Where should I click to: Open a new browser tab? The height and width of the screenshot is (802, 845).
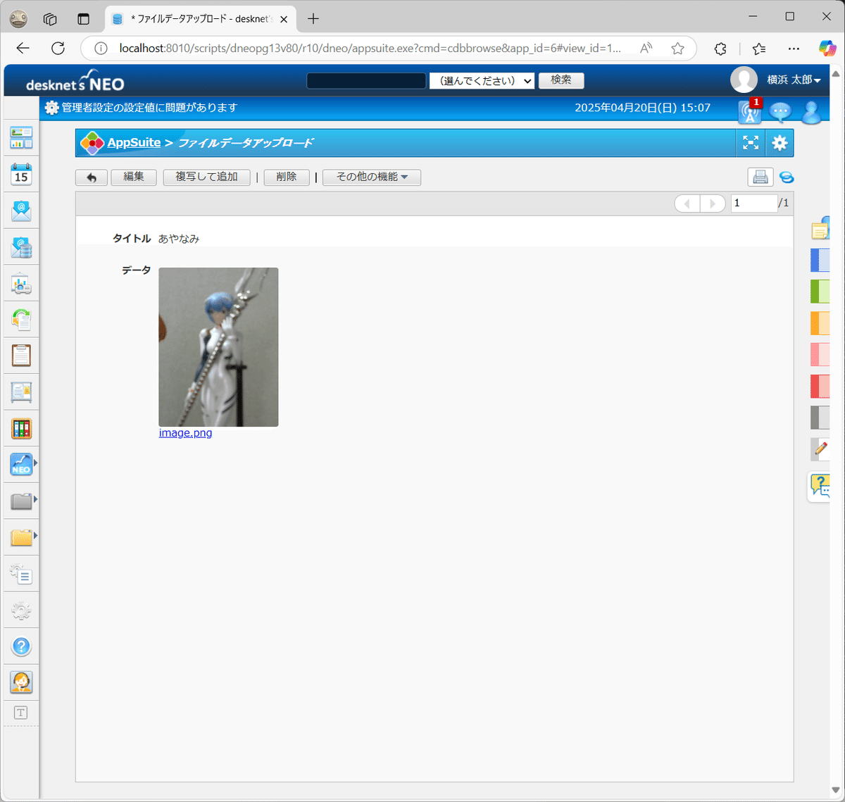(x=313, y=19)
